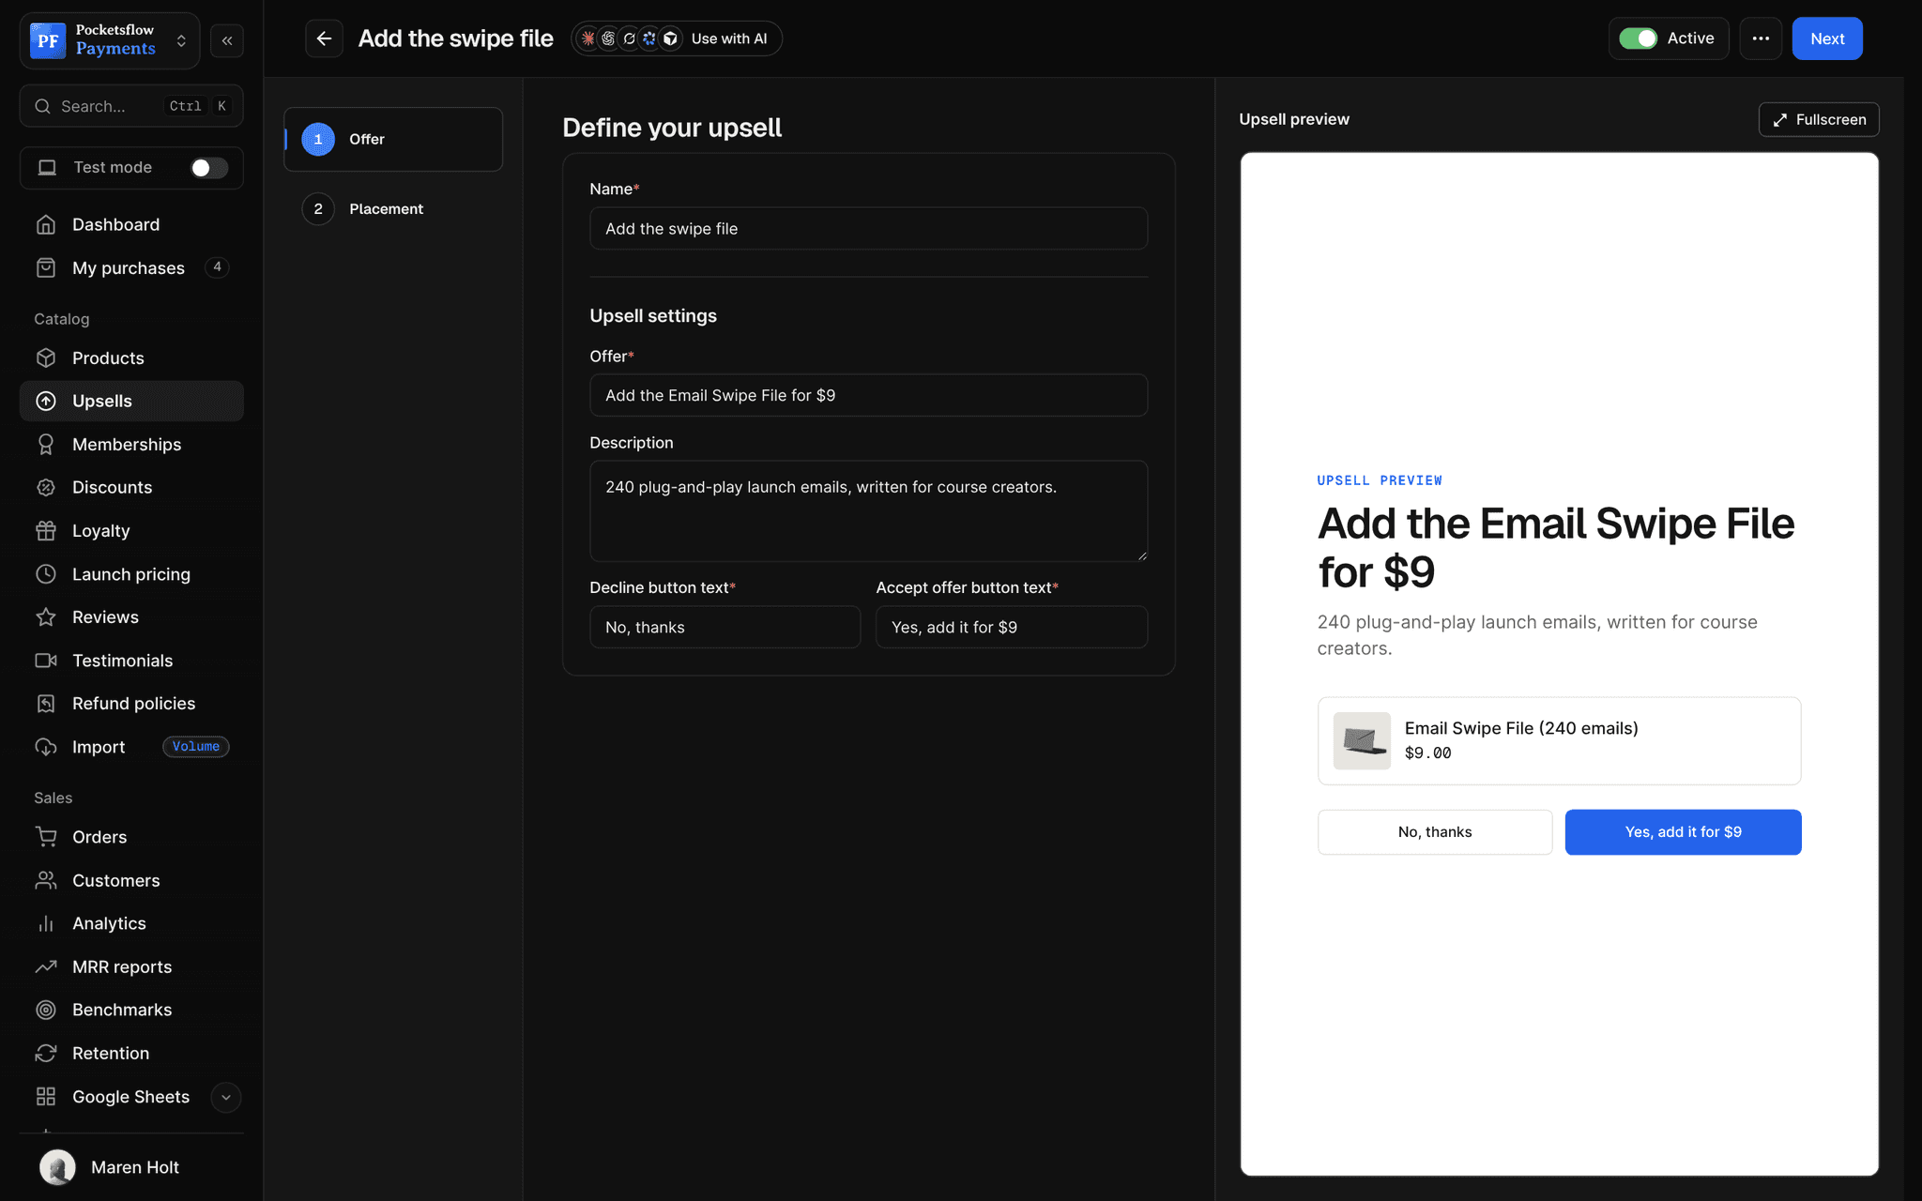Click the Benchmarks target icon

[x=46, y=1010]
